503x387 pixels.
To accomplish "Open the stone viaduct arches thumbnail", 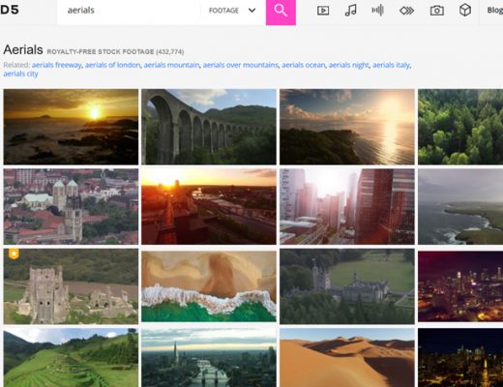I will coord(209,127).
